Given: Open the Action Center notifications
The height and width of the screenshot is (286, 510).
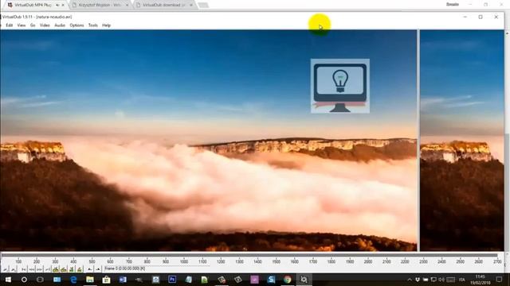Looking at the screenshot, I should click(x=500, y=280).
